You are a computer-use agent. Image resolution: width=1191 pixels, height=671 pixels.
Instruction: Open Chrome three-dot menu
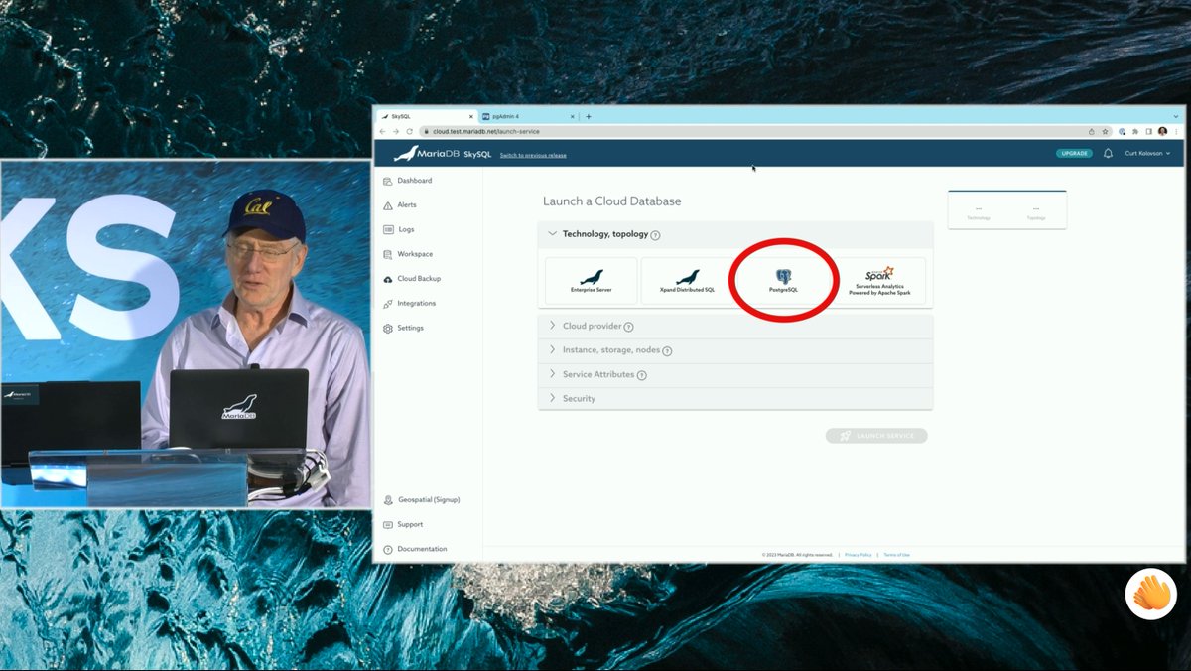(1176, 131)
